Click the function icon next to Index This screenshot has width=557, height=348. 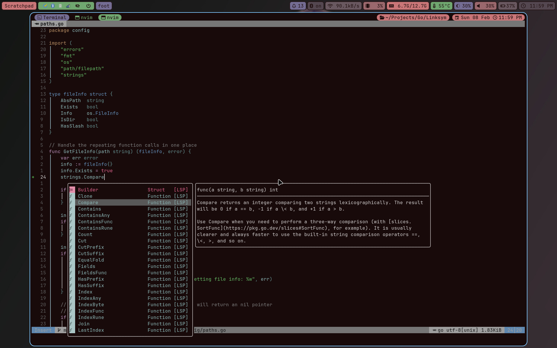coord(71,292)
